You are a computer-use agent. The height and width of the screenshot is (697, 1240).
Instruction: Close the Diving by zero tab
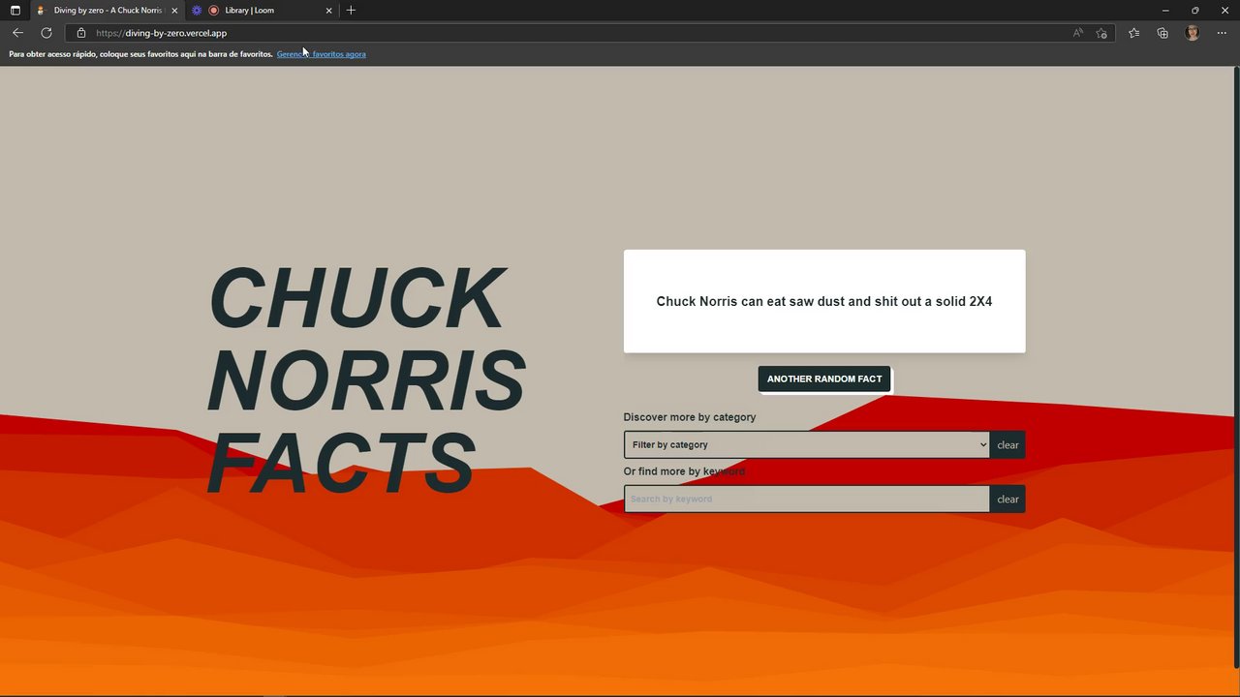(174, 10)
